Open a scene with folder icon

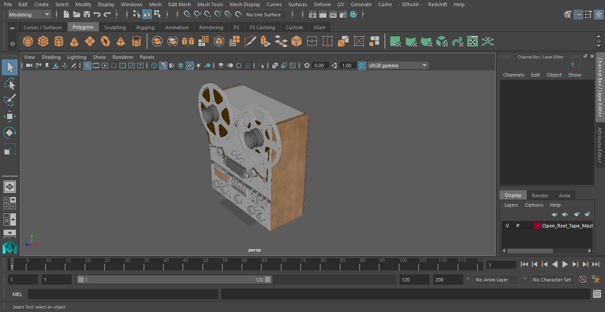pyautogui.click(x=77, y=15)
